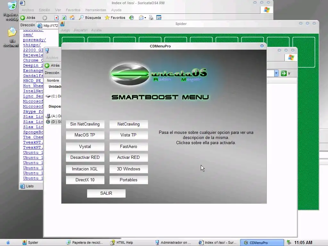Switch to HTML Help taskbar item
The width and height of the screenshot is (328, 246).
122,242
